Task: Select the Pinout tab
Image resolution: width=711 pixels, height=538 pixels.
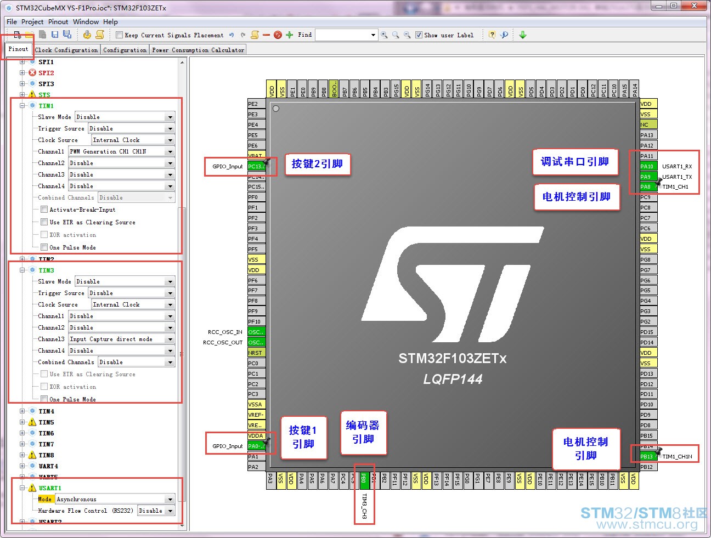Action: (18, 49)
